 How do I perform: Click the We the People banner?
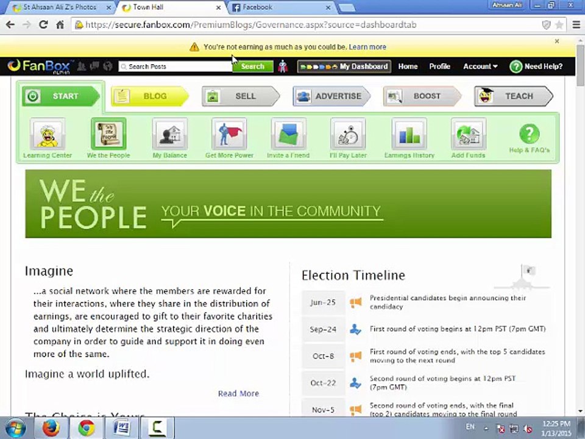288,204
